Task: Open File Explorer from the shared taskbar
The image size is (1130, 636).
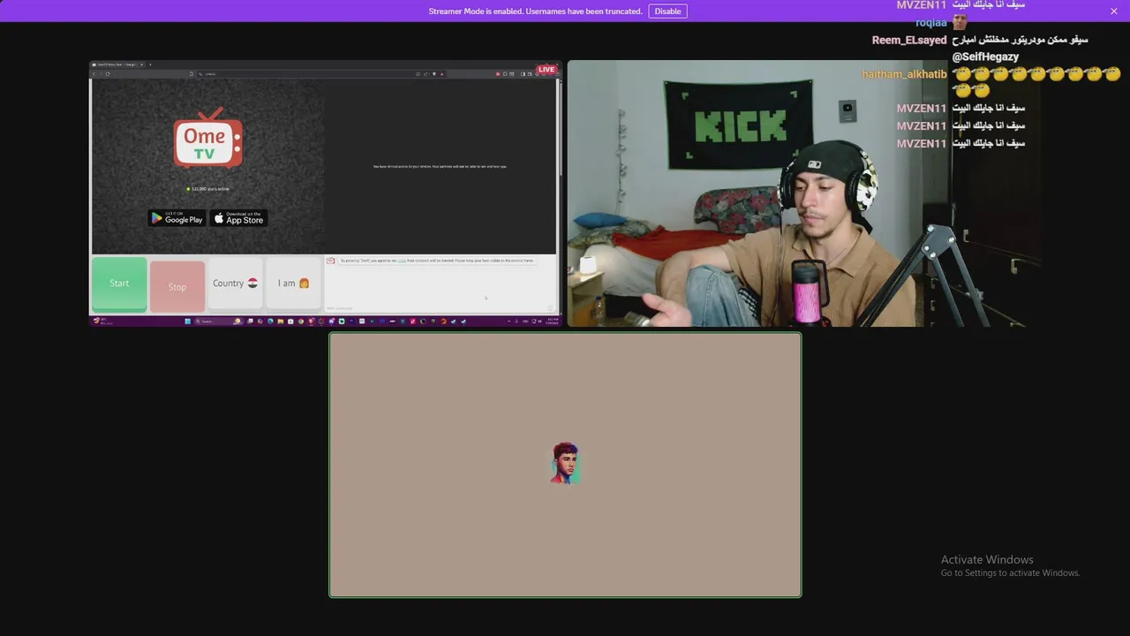Action: pyautogui.click(x=280, y=322)
